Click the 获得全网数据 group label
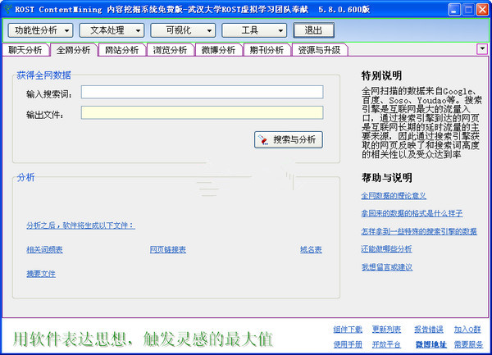Viewport: 492px width, 355px height. coord(44,75)
